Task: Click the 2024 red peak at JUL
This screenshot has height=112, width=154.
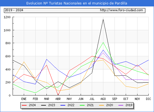Action: (92, 56)
